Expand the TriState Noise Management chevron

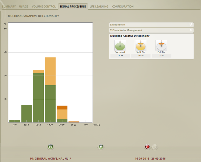coord(191,30)
